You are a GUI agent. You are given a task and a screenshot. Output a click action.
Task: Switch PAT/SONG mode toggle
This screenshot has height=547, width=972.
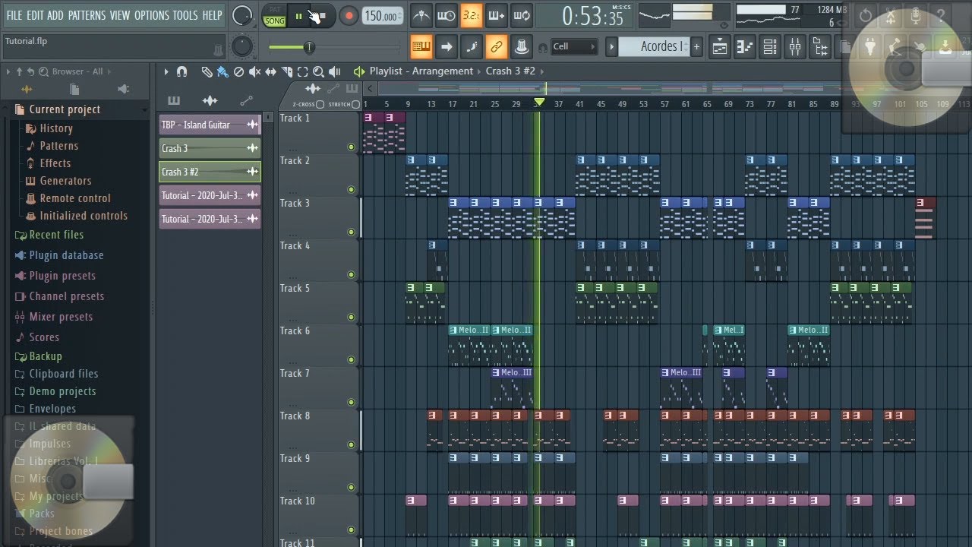[275, 16]
